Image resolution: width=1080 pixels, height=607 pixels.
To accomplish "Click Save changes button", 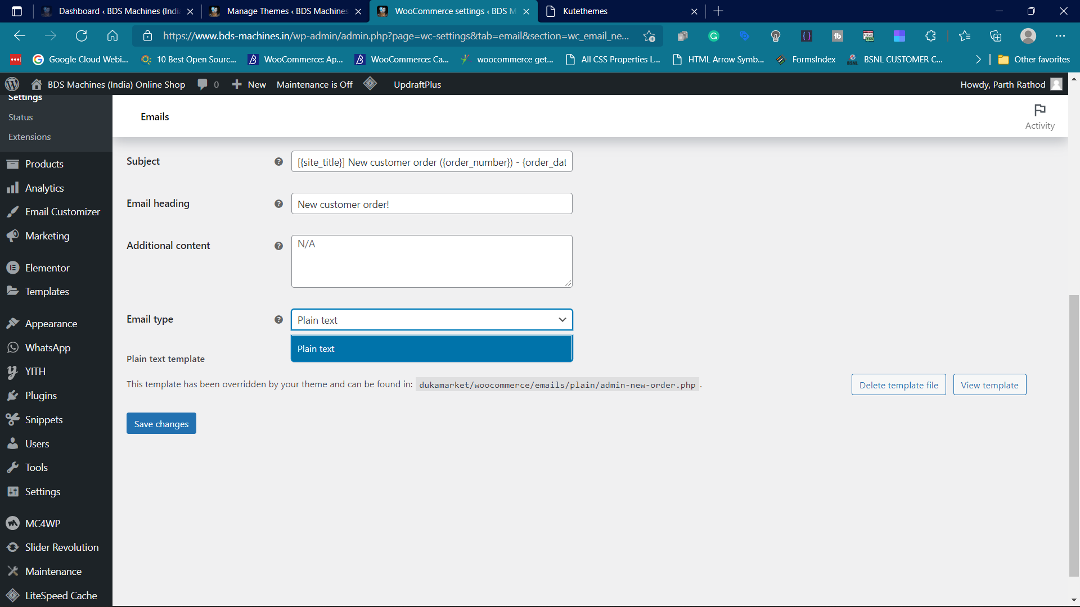I will click(161, 424).
